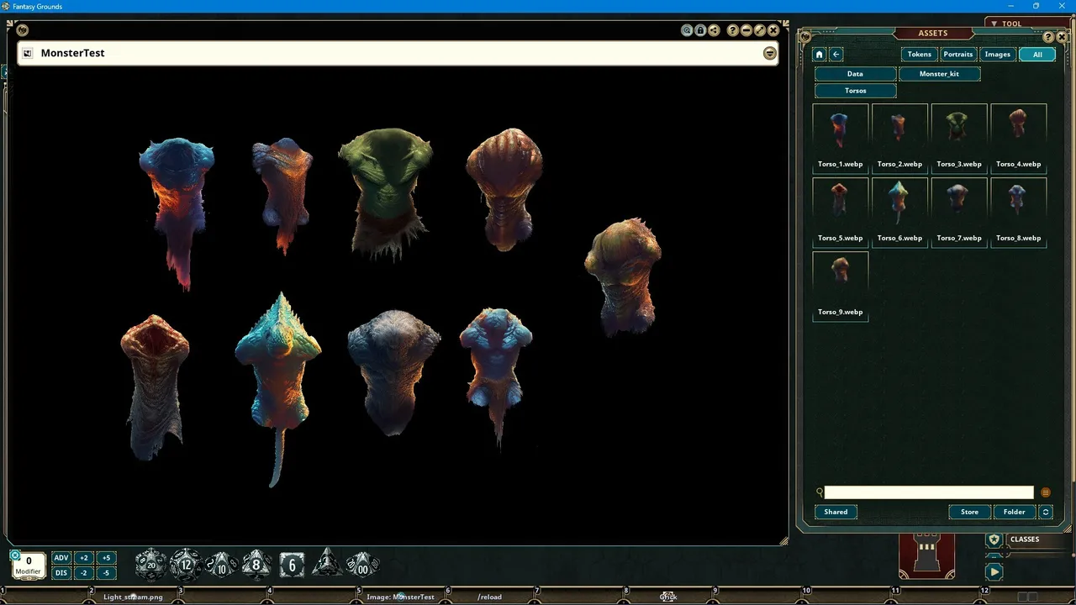Open the MonsterTest title bar dropdown menu
The image size is (1076, 605).
click(x=769, y=53)
